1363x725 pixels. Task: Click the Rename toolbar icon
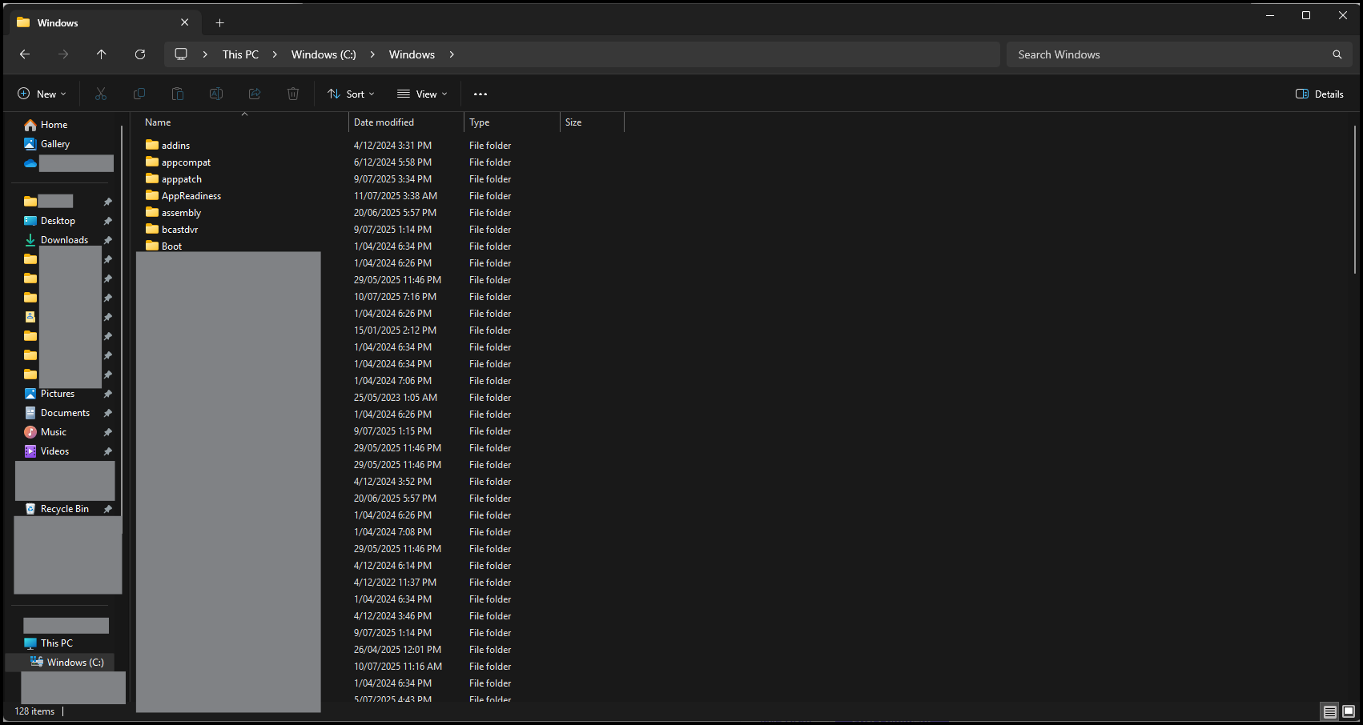[x=216, y=94]
